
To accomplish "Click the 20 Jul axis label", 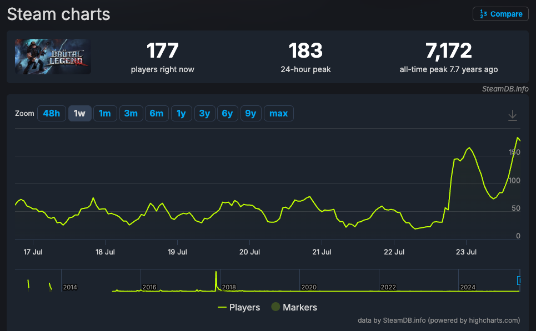I will (x=249, y=252).
